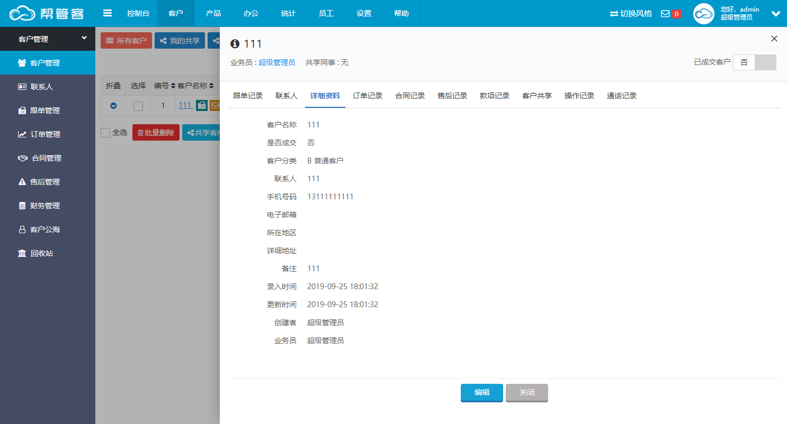
Task: Click the envelope icon in customer row 111
Action: coord(214,106)
